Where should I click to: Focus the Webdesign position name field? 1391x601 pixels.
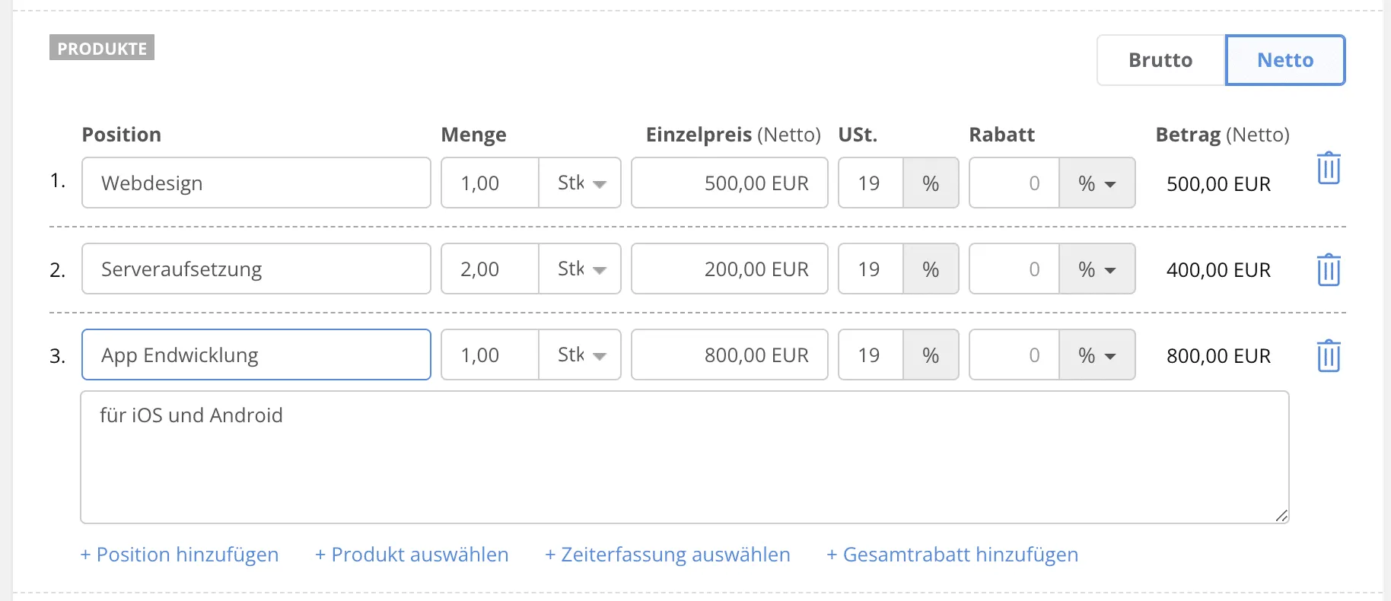pyautogui.click(x=256, y=183)
